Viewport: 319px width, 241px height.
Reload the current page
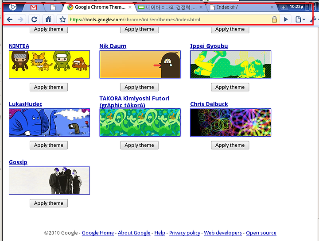(34, 19)
